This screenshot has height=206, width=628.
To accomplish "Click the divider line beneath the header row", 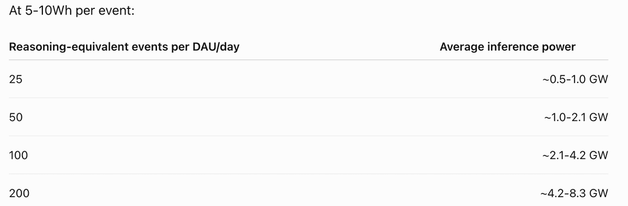I will pyautogui.click(x=309, y=60).
